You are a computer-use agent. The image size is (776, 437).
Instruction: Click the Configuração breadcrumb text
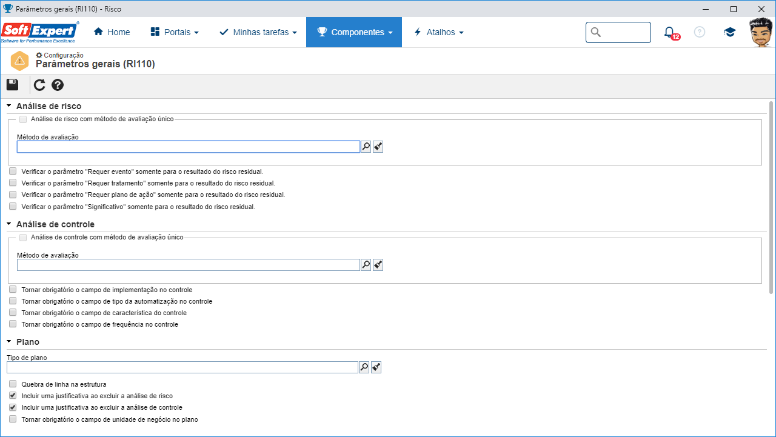pos(64,55)
